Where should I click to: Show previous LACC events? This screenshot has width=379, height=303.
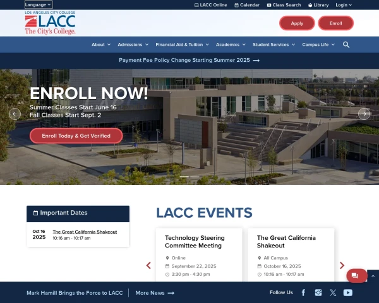coord(148,265)
